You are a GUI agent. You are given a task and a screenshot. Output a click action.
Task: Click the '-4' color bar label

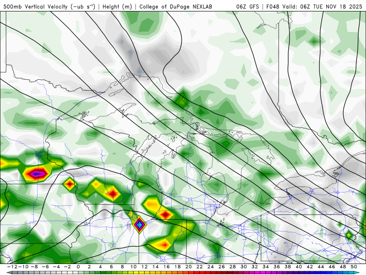click(57, 267)
